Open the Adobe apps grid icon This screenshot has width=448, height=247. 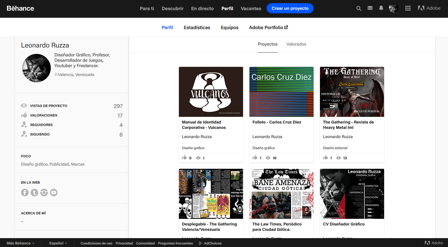(x=408, y=8)
